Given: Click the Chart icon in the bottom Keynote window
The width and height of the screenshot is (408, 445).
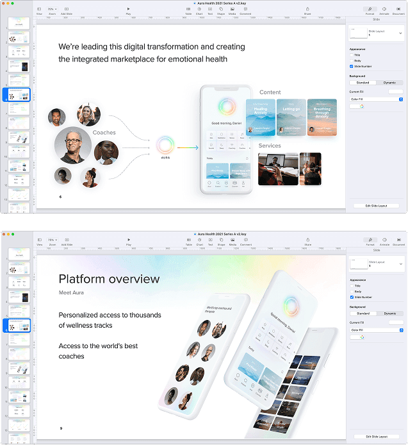Looking at the screenshot, I should point(200,240).
